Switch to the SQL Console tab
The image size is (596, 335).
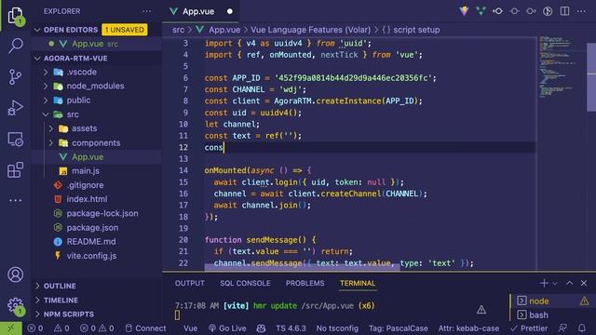click(245, 283)
